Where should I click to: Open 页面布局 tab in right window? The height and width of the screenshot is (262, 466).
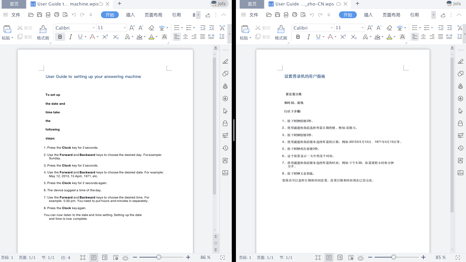pos(391,15)
